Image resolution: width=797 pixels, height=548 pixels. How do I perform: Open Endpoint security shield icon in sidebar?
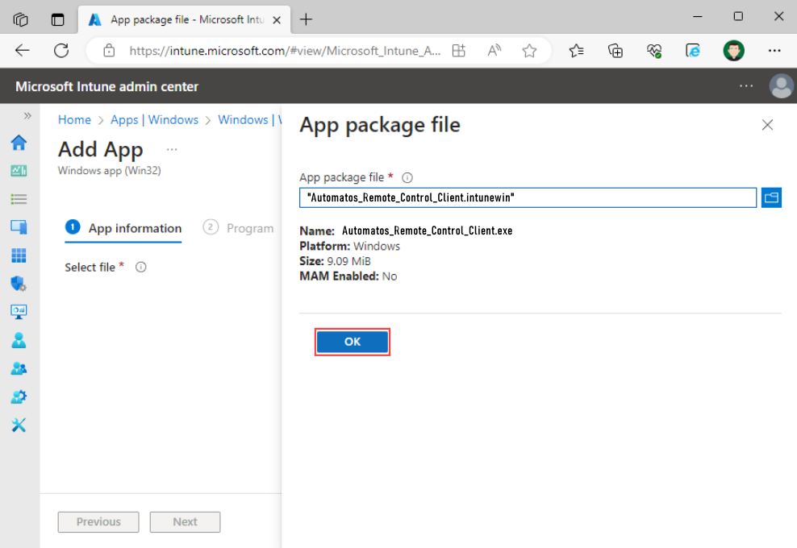19,284
